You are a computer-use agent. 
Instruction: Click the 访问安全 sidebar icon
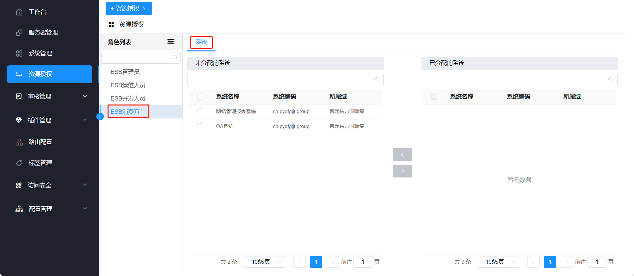pyautogui.click(x=19, y=185)
